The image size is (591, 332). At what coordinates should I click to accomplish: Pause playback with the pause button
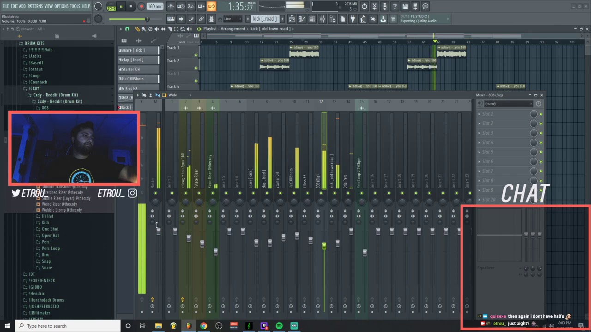point(121,6)
